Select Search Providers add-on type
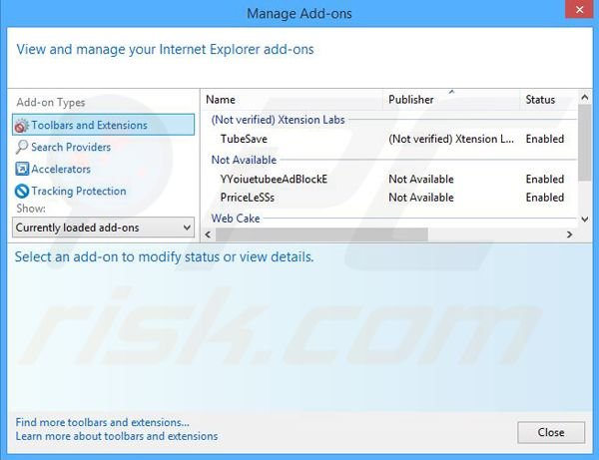599x460 pixels. tap(71, 147)
